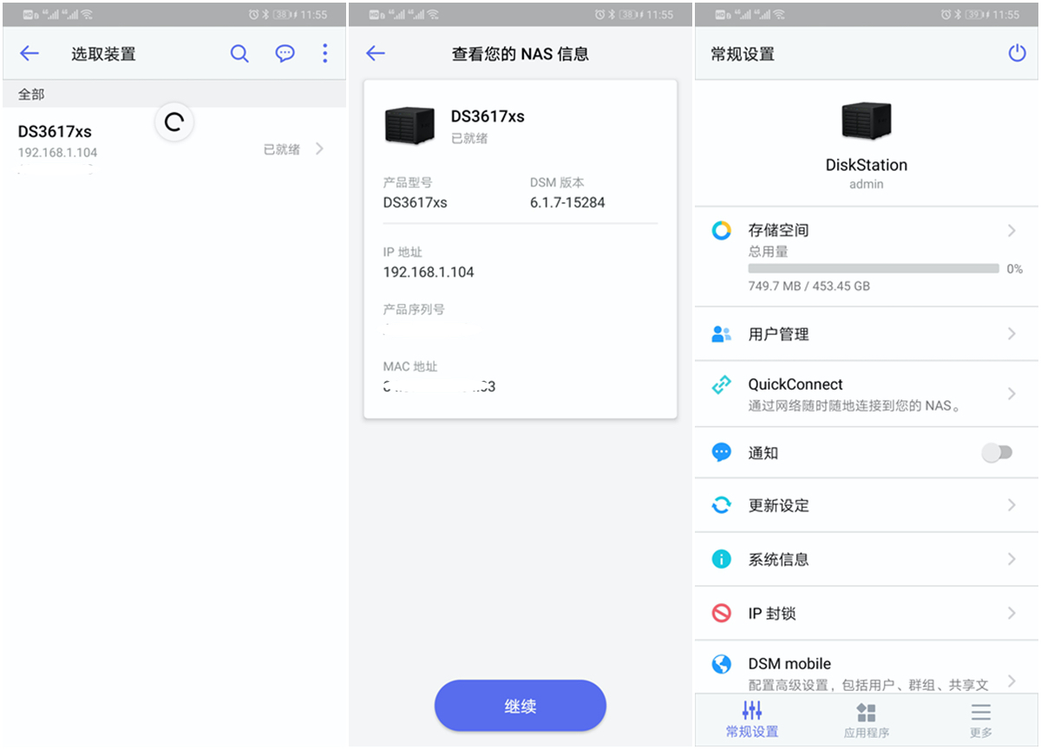Open 用户管理 users icon
The height and width of the screenshot is (750, 1041).
722,334
